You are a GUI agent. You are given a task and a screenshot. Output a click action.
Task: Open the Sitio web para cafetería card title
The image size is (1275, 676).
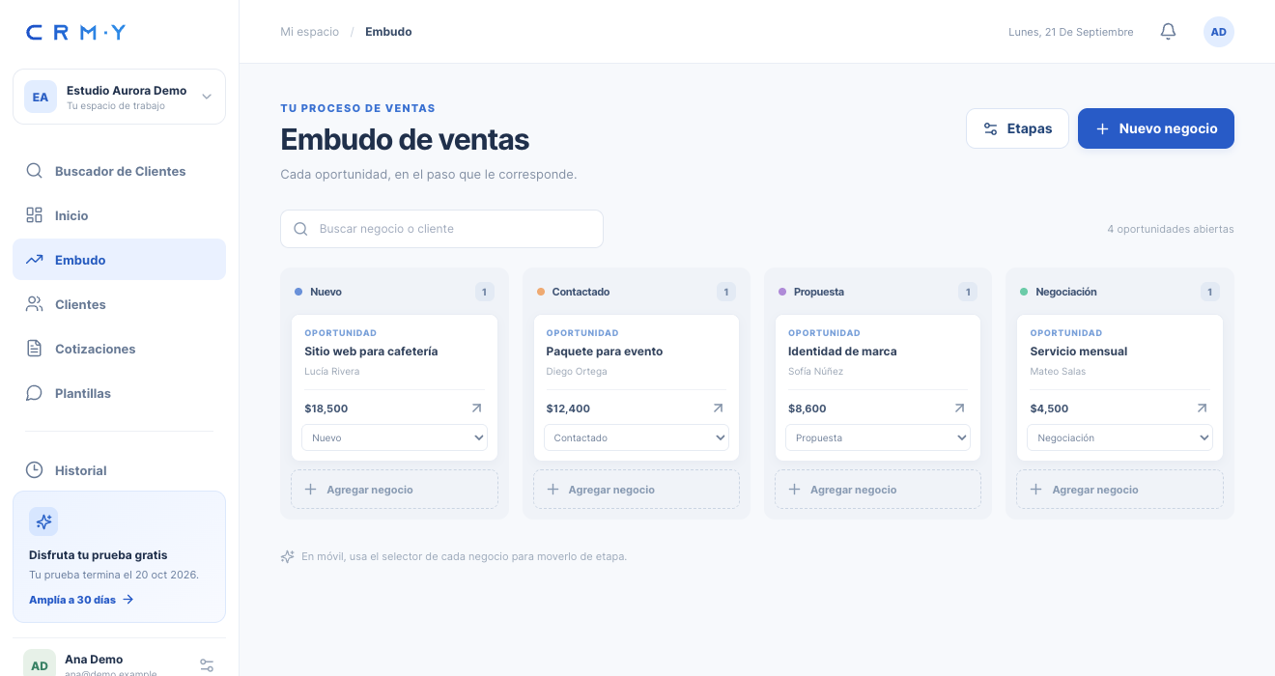pyautogui.click(x=371, y=352)
